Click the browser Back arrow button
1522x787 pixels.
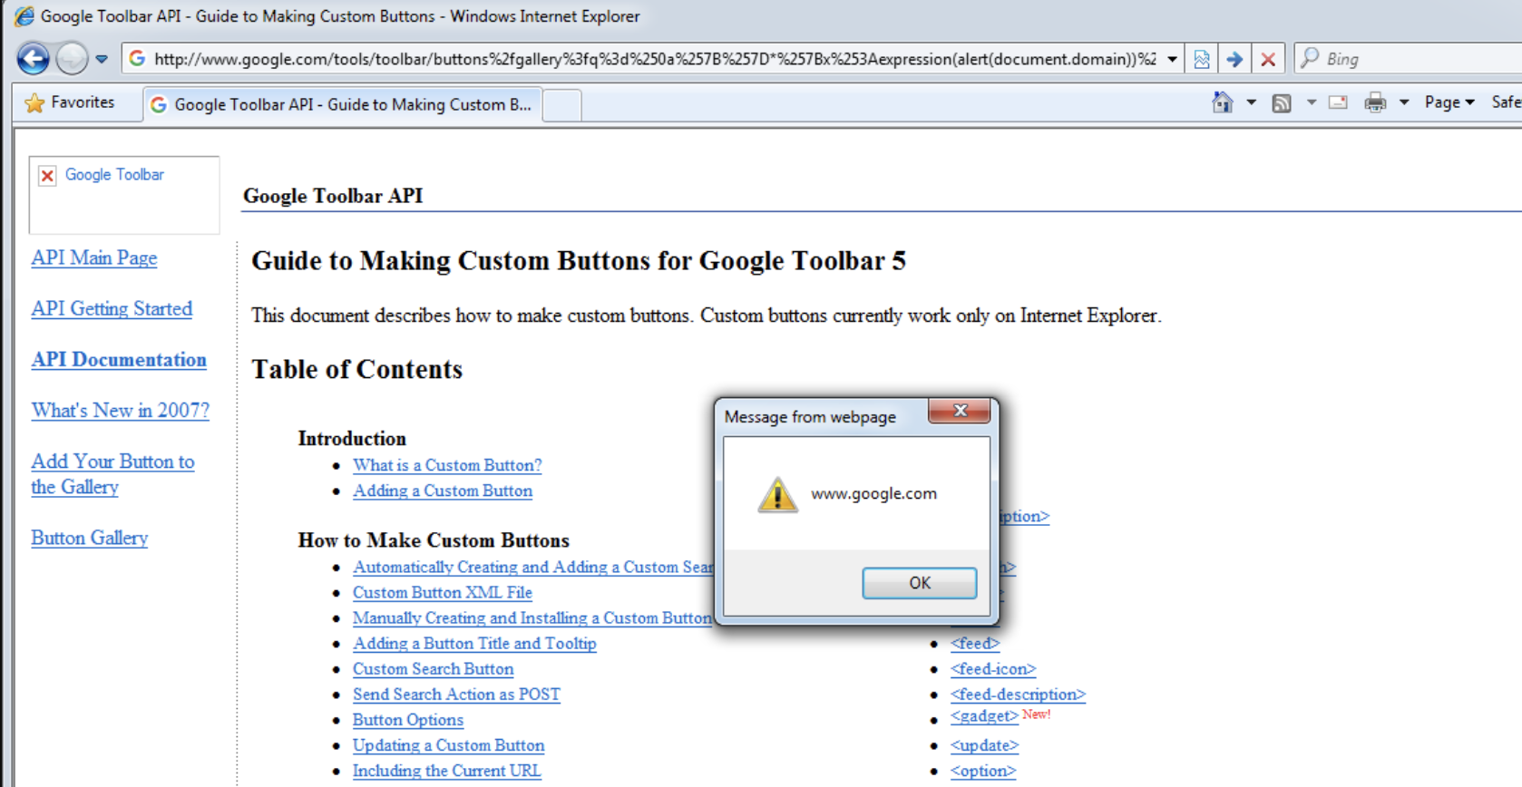pyautogui.click(x=34, y=59)
